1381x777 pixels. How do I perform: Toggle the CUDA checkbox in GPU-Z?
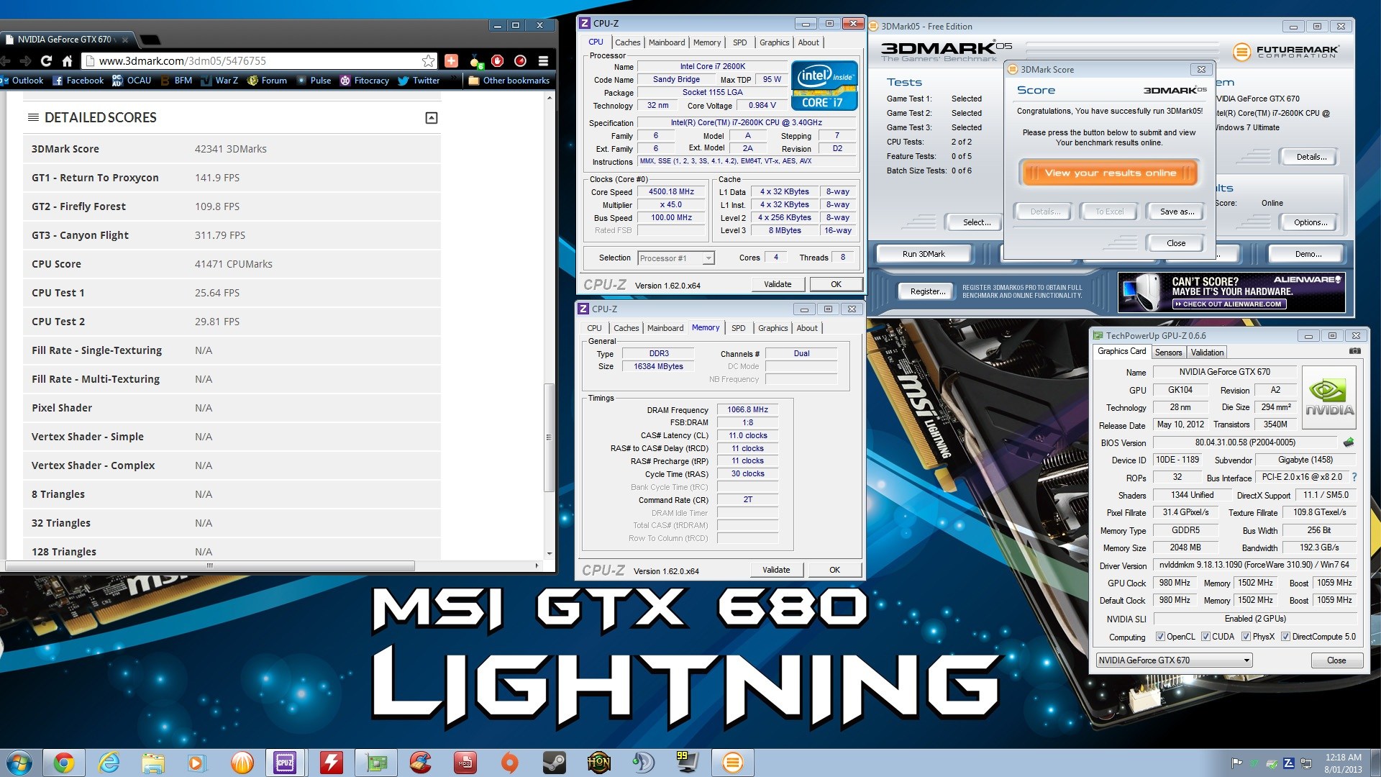point(1205,637)
